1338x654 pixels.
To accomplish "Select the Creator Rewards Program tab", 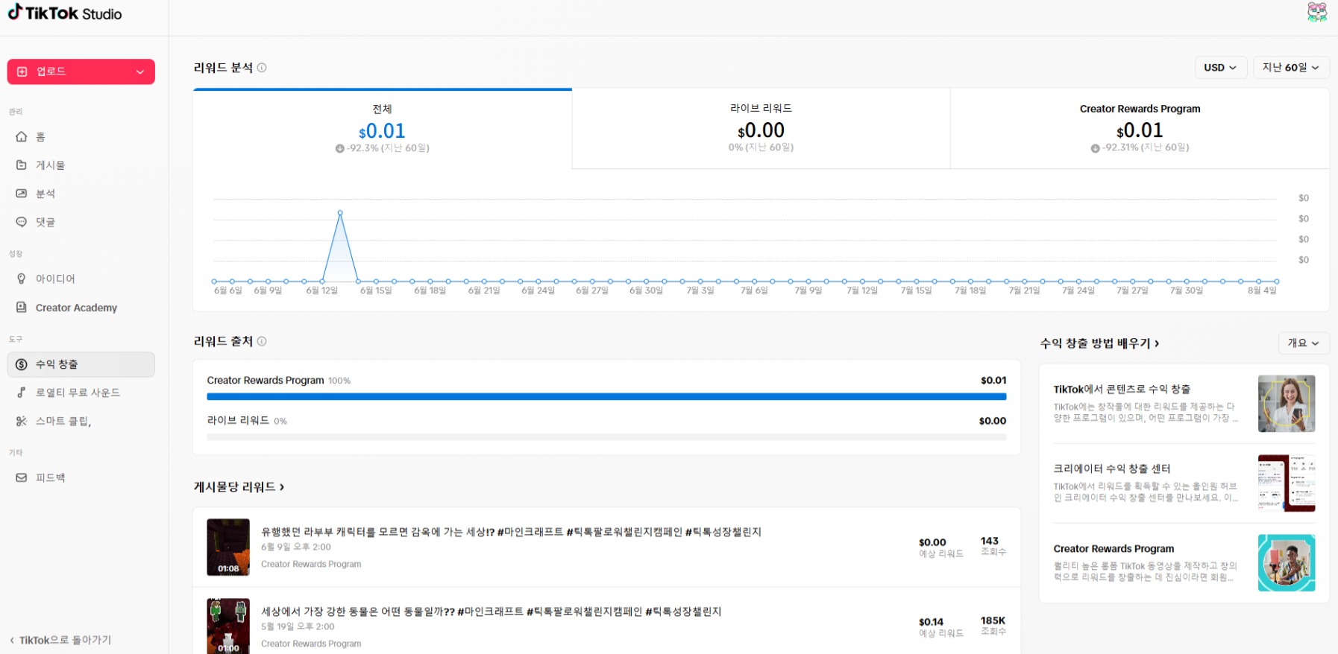I will [1140, 128].
